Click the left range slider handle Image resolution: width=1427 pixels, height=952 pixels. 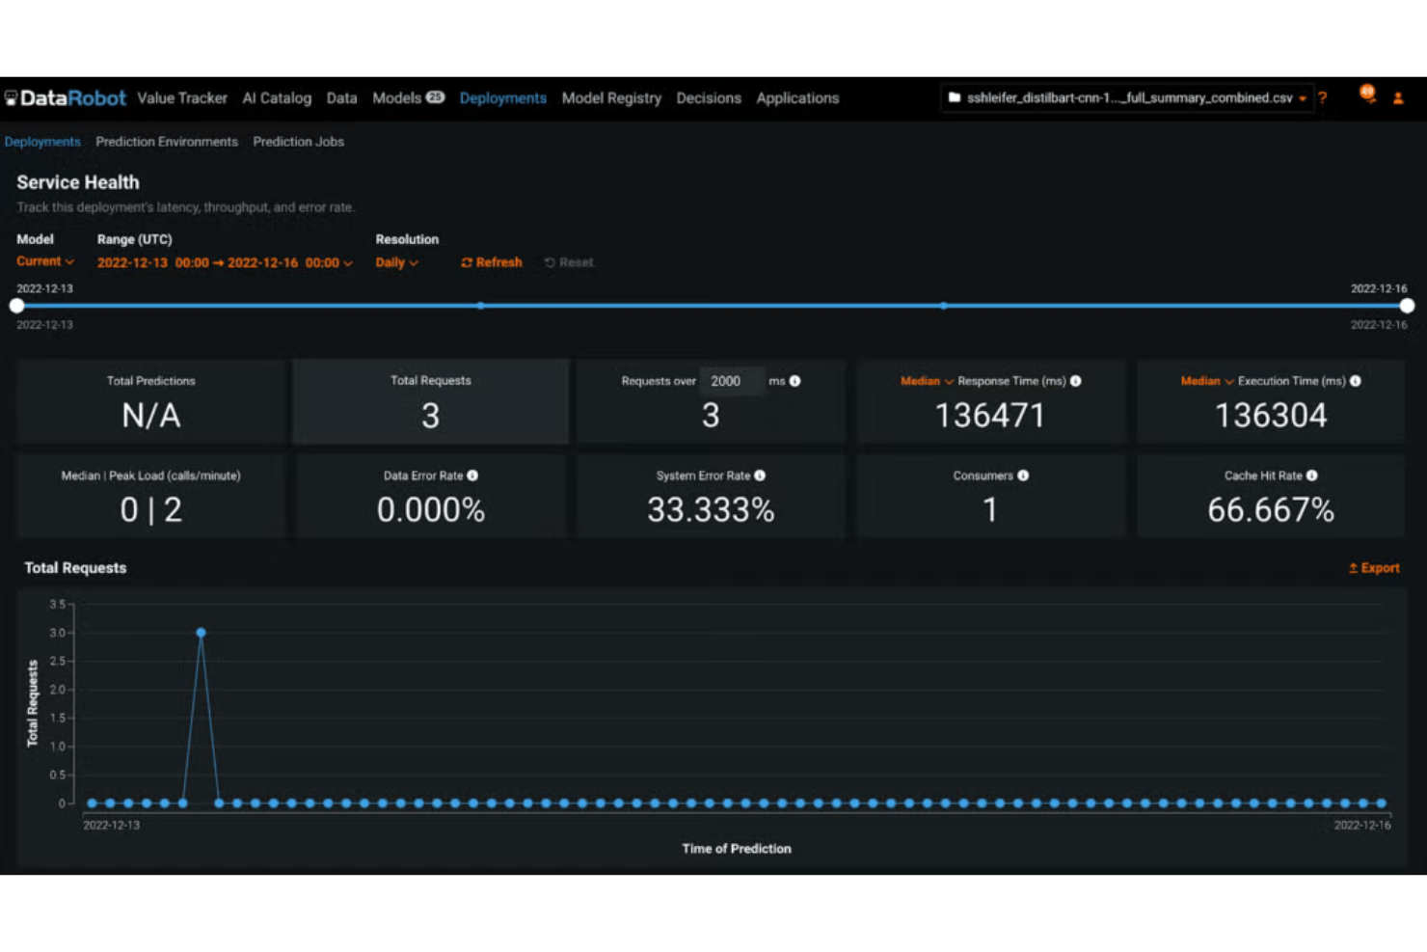pyautogui.click(x=16, y=306)
